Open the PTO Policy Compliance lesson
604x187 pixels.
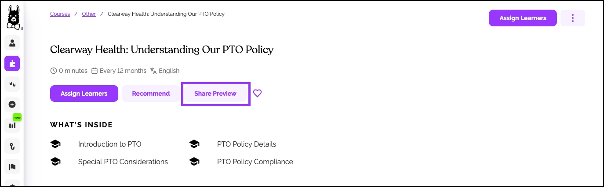(255, 162)
